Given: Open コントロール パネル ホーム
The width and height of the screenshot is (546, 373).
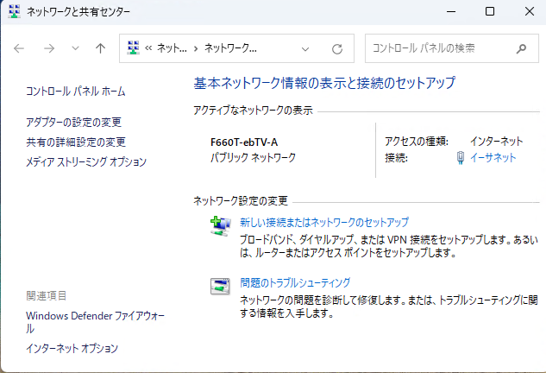Looking at the screenshot, I should pos(75,91).
